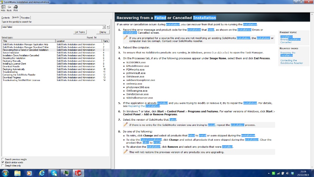Launch Internet Explorer from the taskbar
314x177 pixels.
pos(42,173)
